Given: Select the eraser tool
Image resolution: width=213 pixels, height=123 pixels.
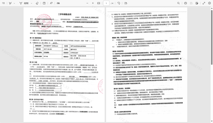Looking at the screenshot, I should [x=37, y=3].
